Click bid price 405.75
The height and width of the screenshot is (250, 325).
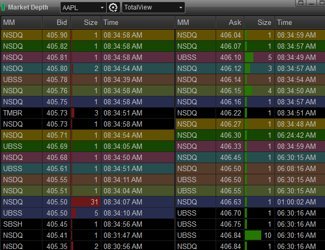click(57, 102)
